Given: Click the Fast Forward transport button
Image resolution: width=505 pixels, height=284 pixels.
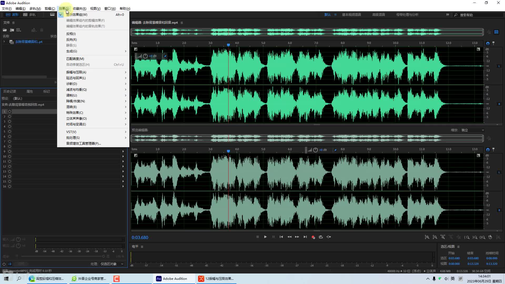Looking at the screenshot, I should 297,237.
